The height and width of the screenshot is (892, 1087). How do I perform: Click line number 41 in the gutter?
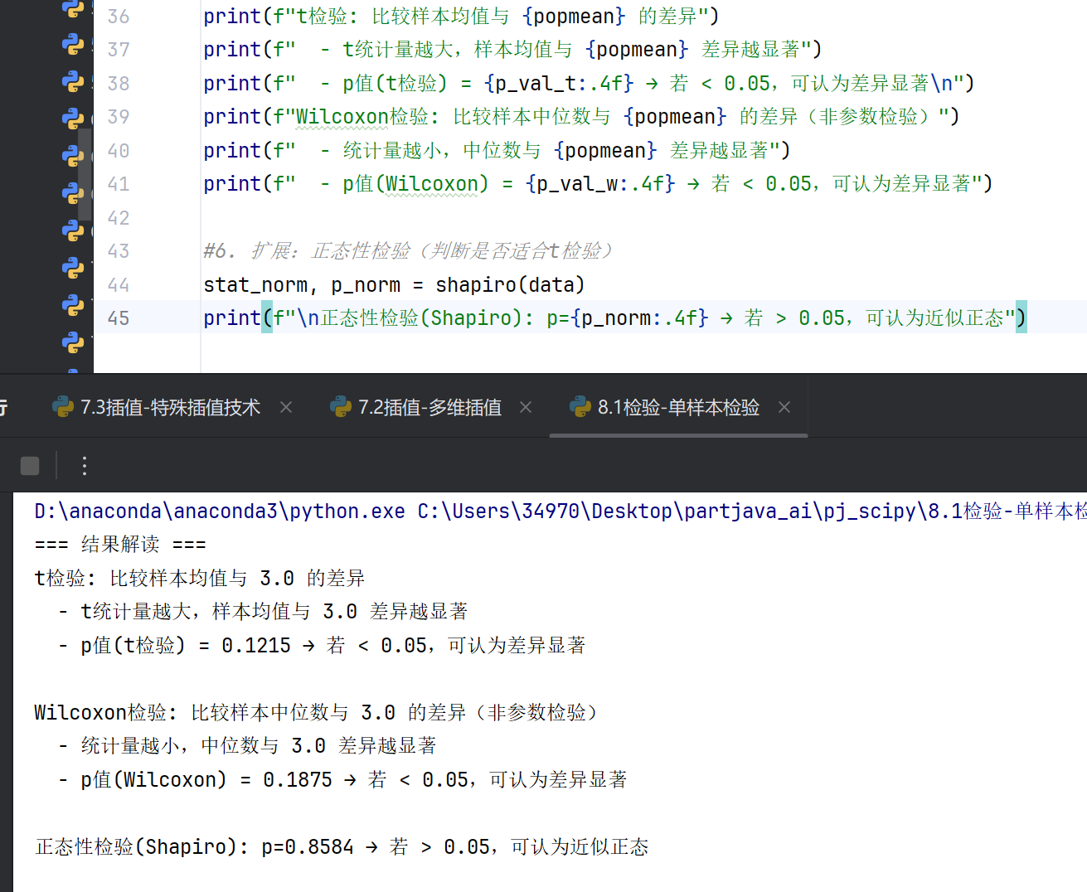click(119, 184)
